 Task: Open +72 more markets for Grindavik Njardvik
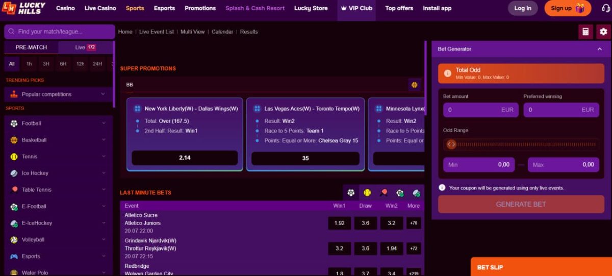[x=414, y=248]
